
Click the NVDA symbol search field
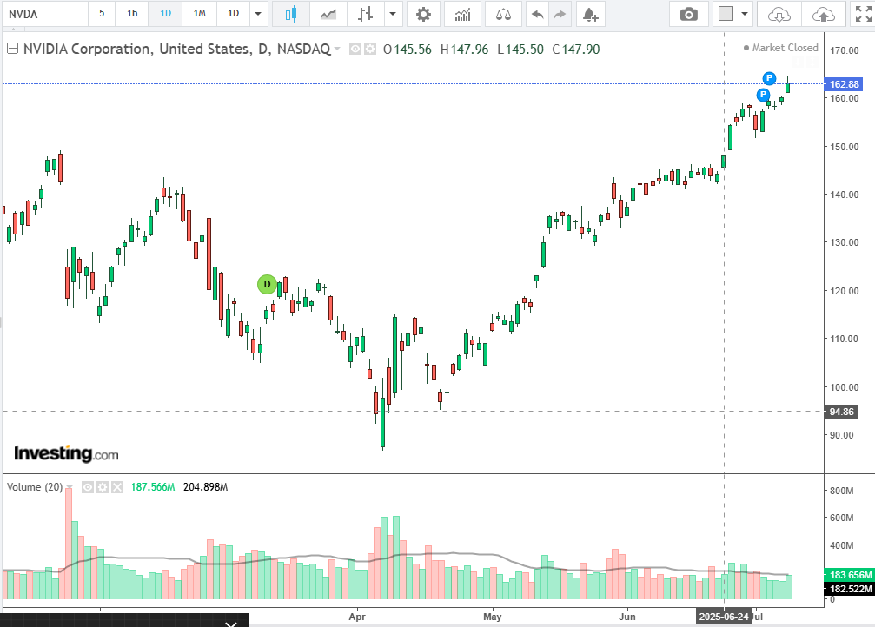[43, 14]
